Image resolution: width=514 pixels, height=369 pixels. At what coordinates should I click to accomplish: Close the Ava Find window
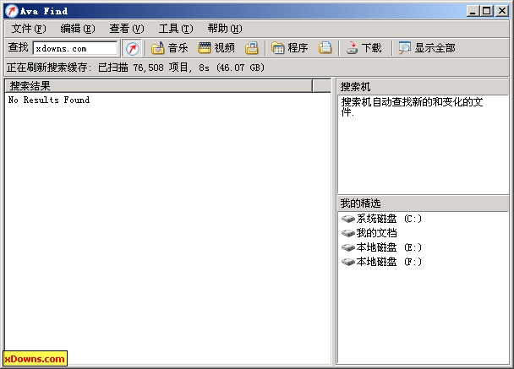click(x=502, y=11)
